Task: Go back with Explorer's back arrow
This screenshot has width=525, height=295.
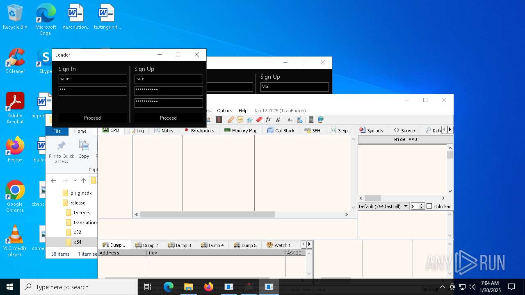Action: click(x=53, y=181)
